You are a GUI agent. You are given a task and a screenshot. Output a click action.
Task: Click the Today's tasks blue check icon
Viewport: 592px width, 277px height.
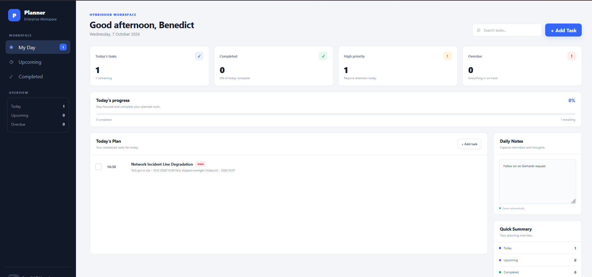tap(199, 56)
